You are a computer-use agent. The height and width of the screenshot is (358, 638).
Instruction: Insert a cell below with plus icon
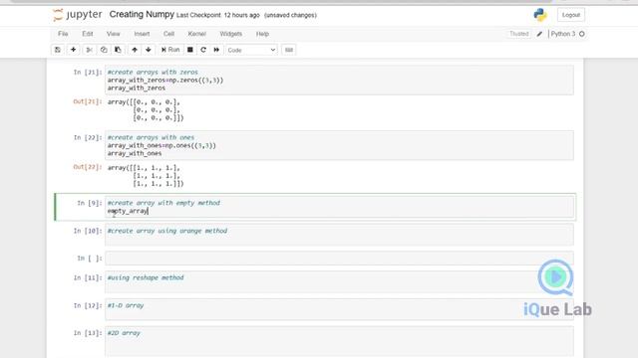coord(73,50)
